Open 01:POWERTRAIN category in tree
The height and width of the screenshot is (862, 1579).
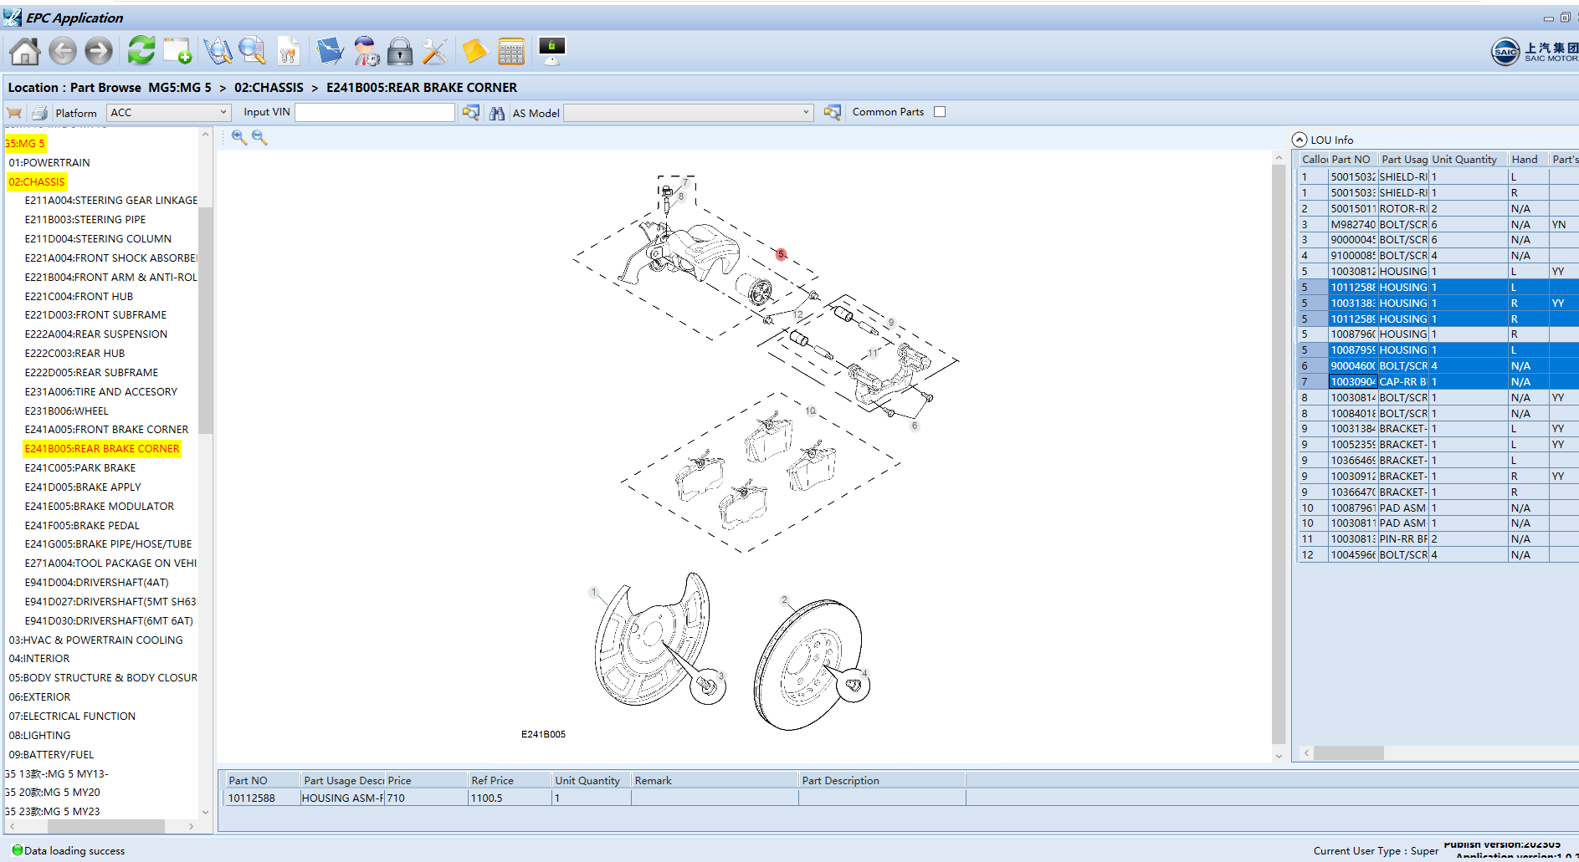click(x=49, y=163)
